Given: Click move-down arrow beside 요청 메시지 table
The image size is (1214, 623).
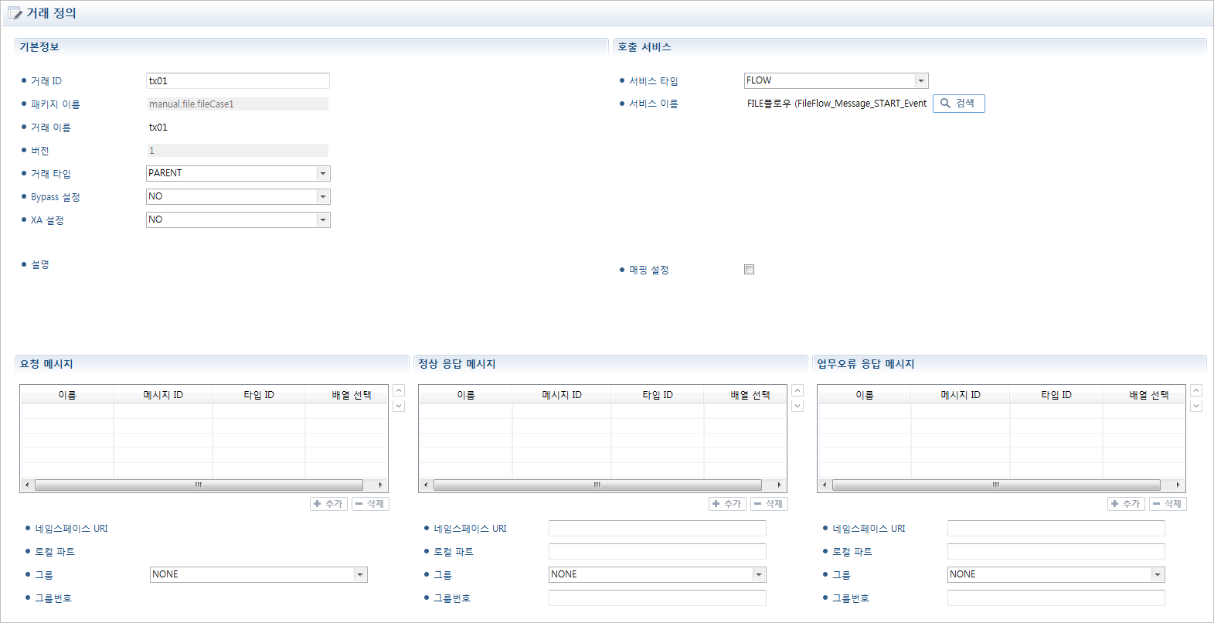Looking at the screenshot, I should pyautogui.click(x=399, y=406).
